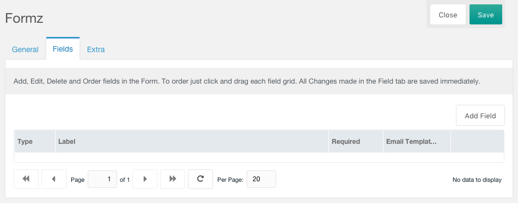Click the Required column header
The image size is (518, 203).
coord(356,142)
